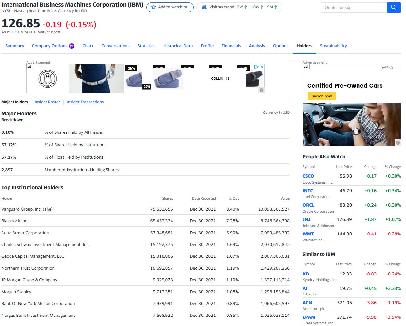Click the Ghost Golf logo in the ad
The height and width of the screenshot is (326, 406).
pyautogui.click(x=48, y=78)
